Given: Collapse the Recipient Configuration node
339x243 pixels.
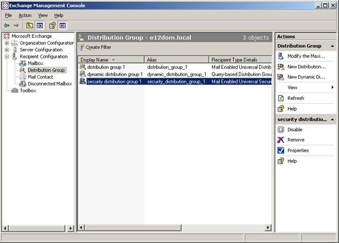Looking at the screenshot, I should point(6,57).
